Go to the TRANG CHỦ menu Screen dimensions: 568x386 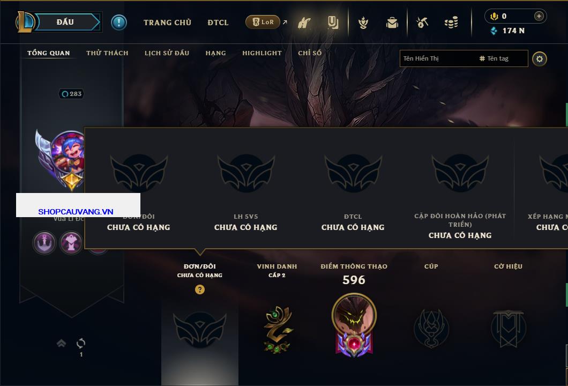(167, 23)
